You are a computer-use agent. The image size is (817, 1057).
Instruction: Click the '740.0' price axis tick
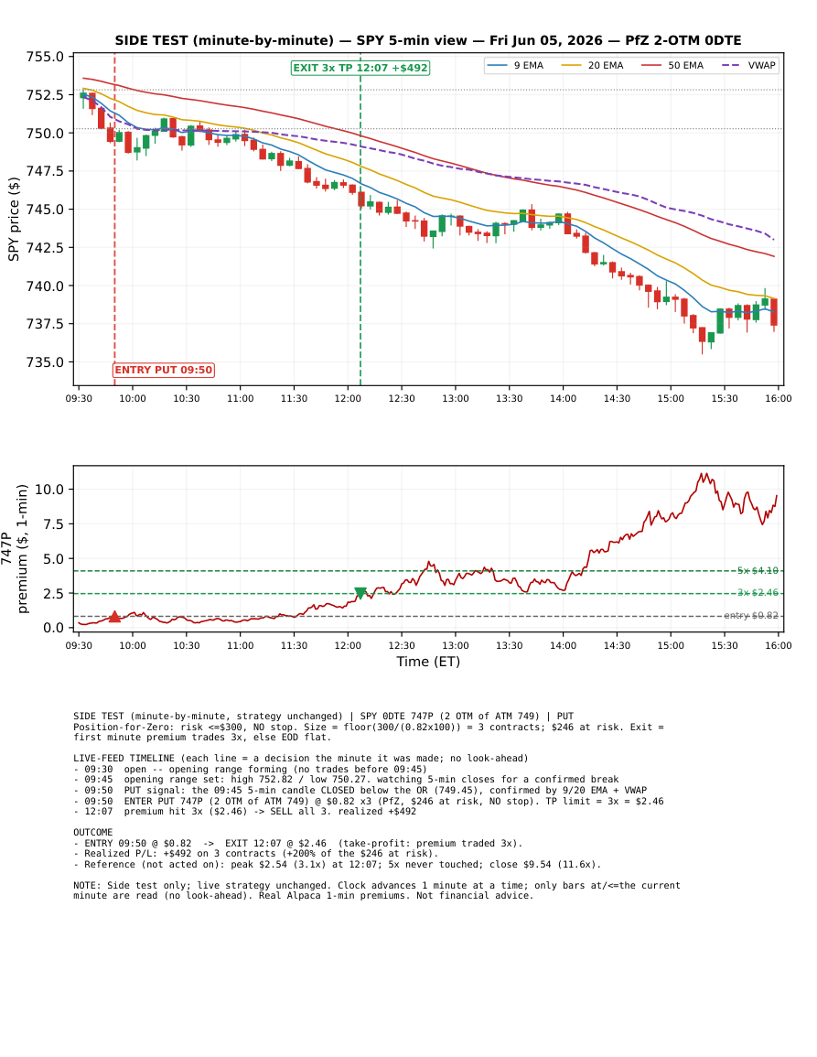(45, 286)
